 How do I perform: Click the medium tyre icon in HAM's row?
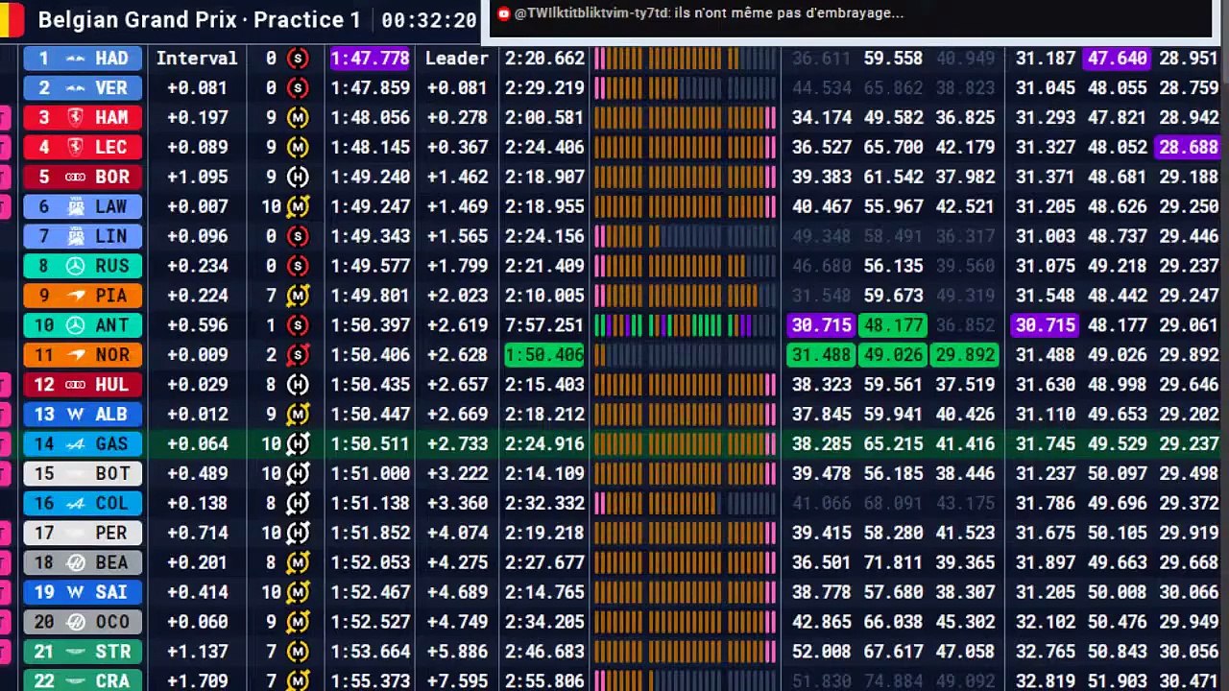click(298, 118)
